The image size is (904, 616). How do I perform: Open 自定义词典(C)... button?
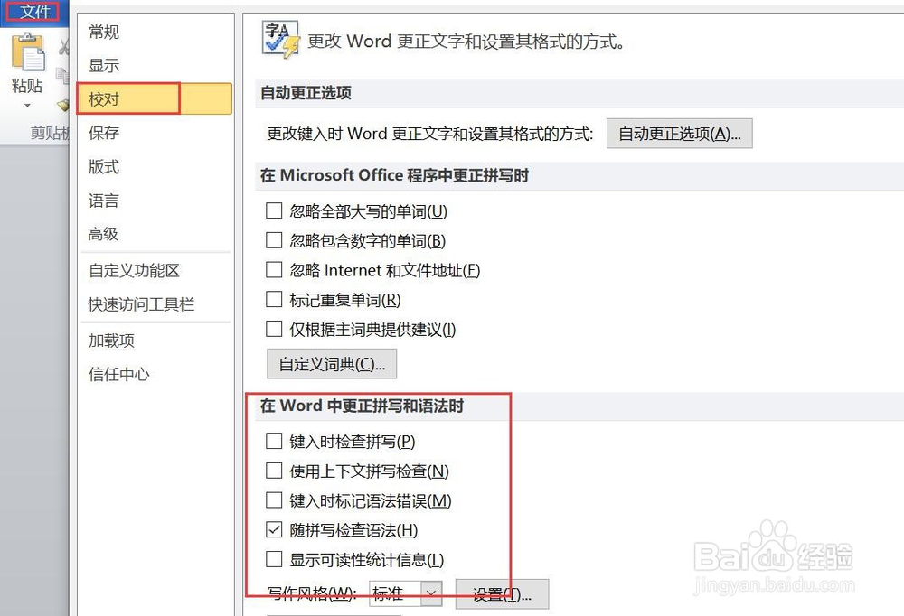click(x=332, y=364)
